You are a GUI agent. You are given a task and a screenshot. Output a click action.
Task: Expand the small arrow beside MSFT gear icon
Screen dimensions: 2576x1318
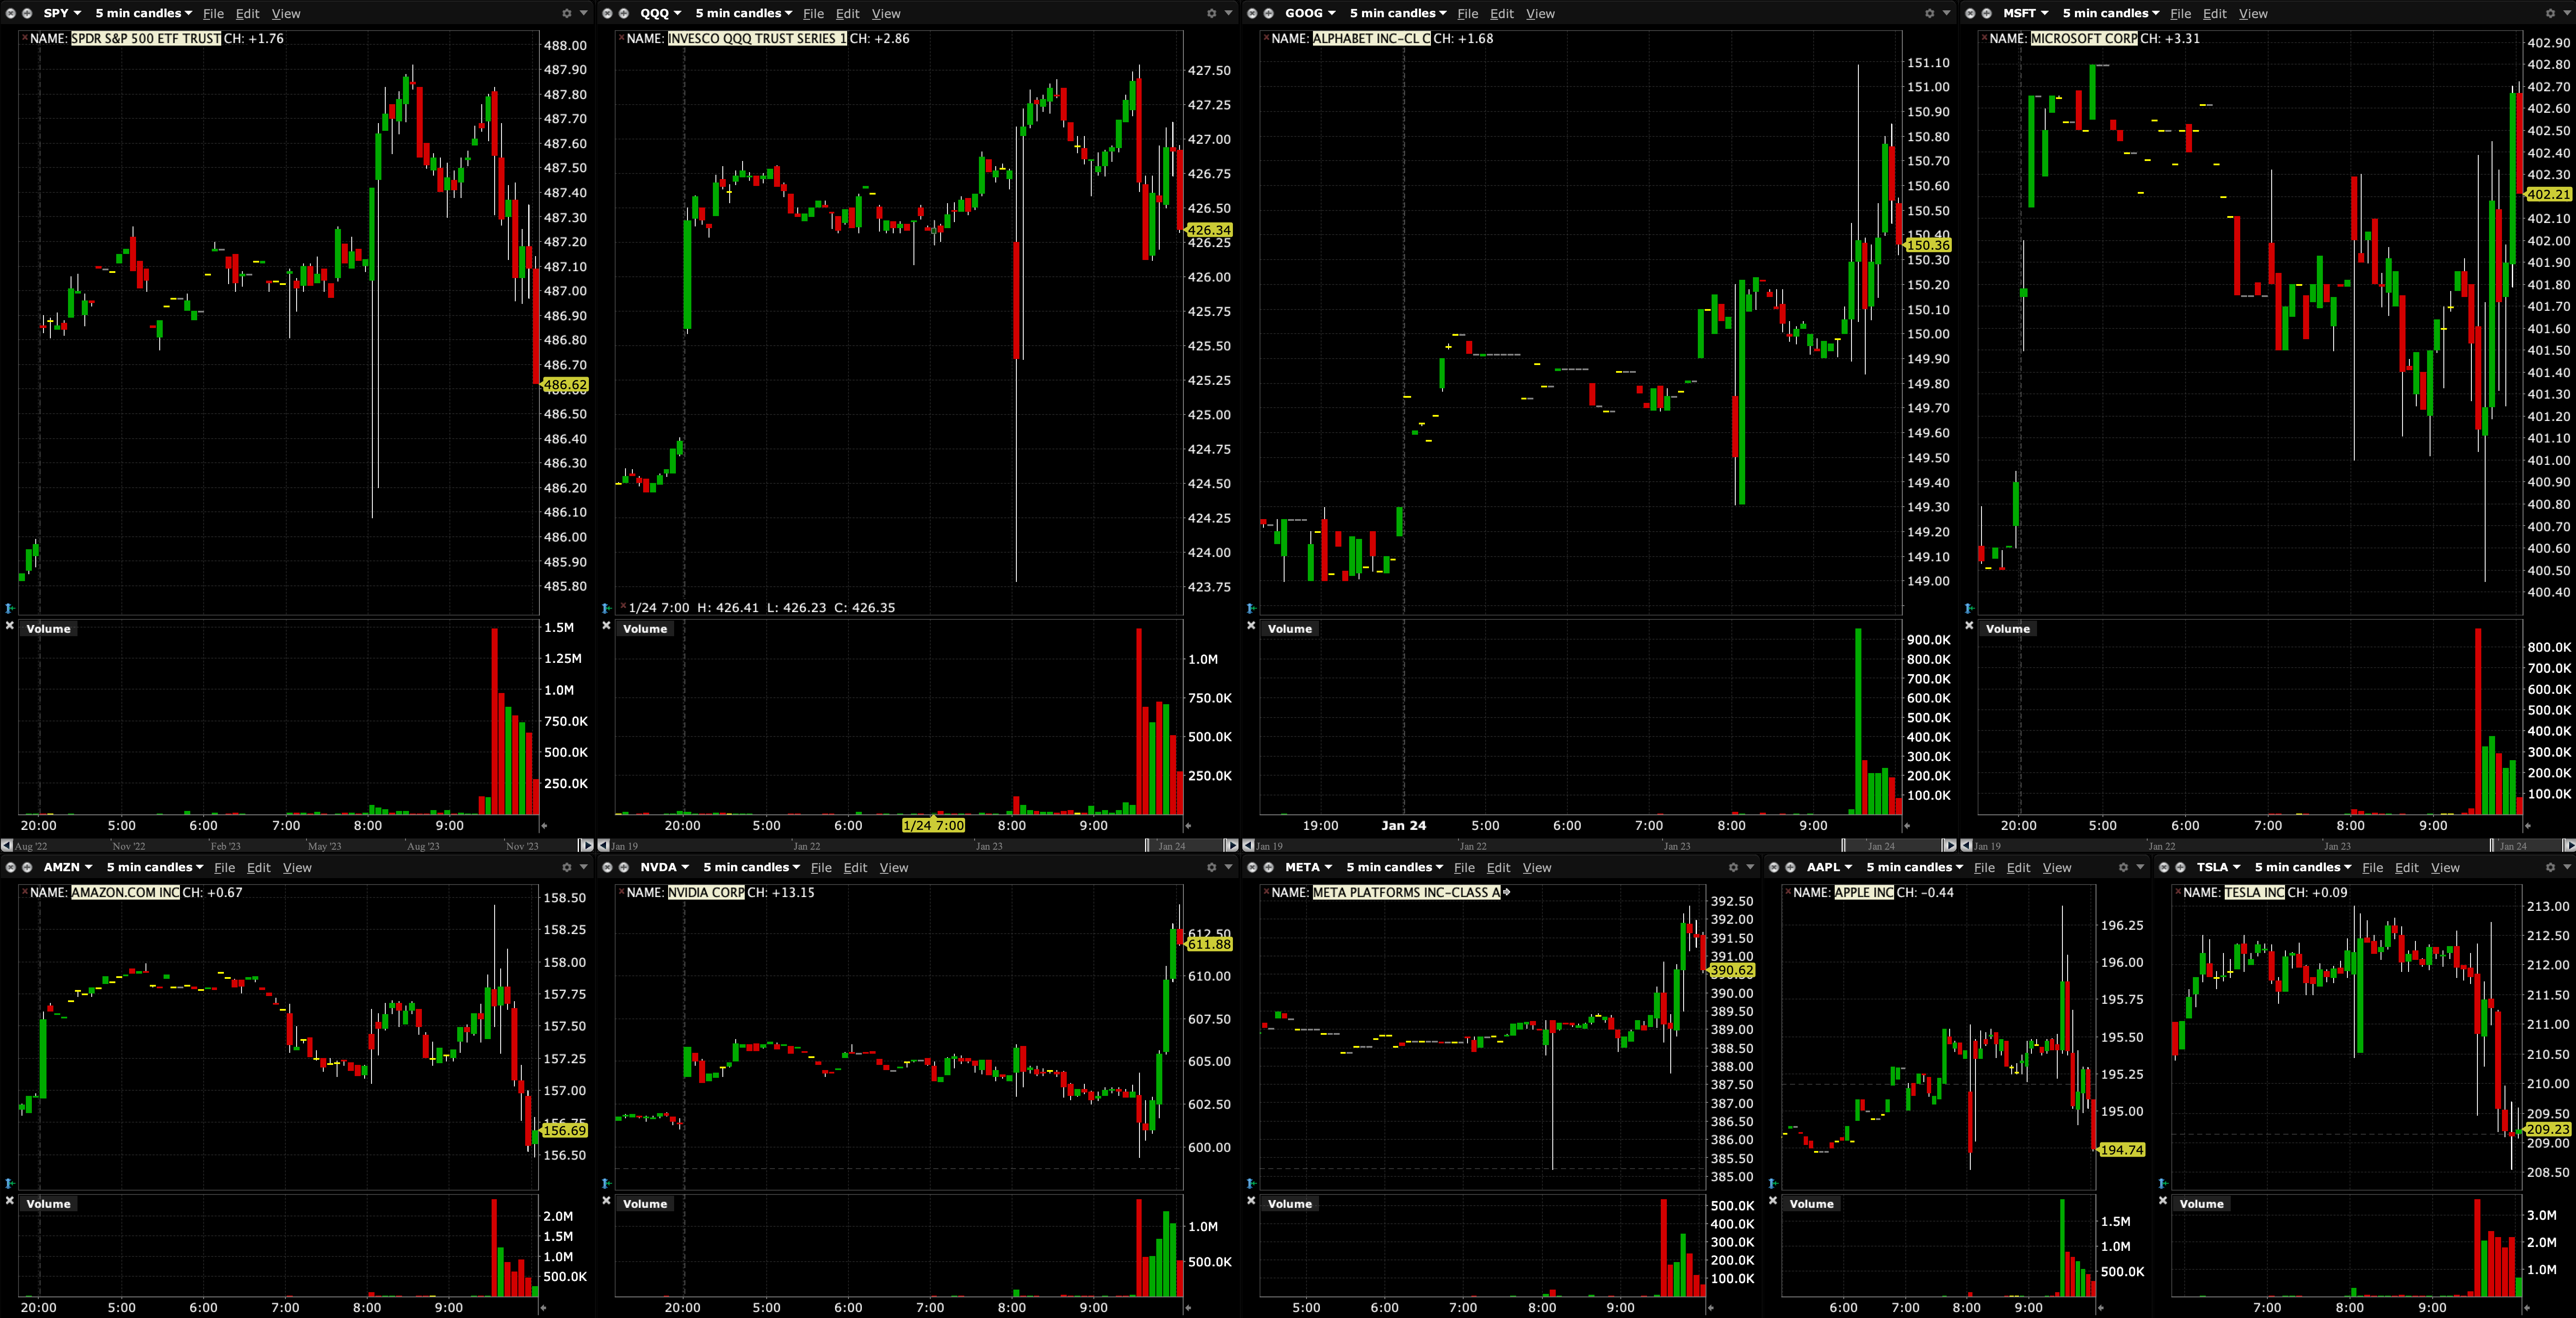2566,13
